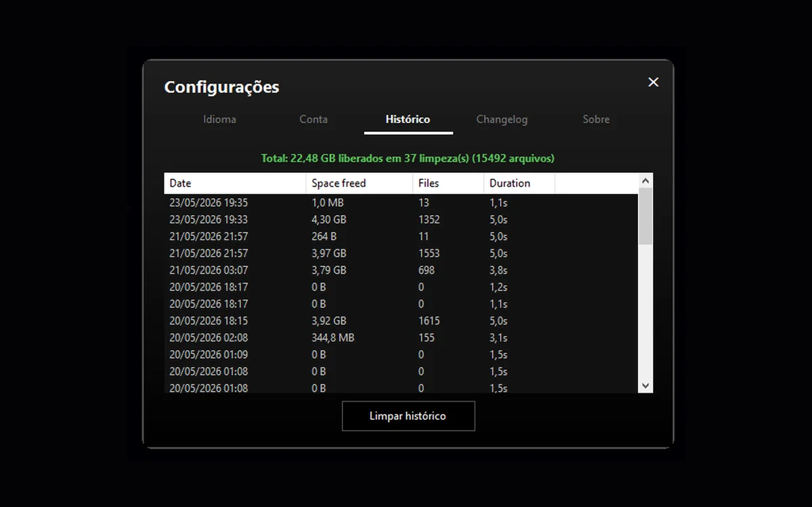Image resolution: width=812 pixels, height=507 pixels.
Task: Click the 1,0 MB space freed value
Action: pos(328,202)
